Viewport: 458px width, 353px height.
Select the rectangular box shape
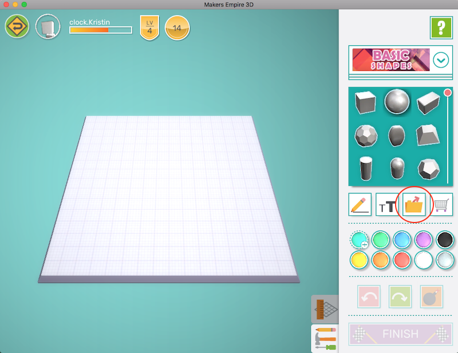tap(428, 103)
